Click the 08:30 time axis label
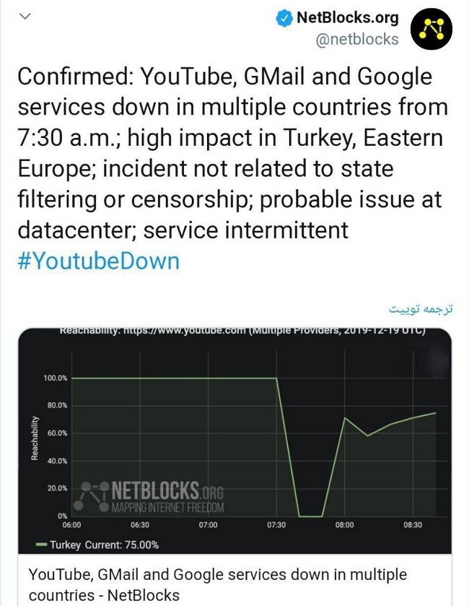 point(413,525)
